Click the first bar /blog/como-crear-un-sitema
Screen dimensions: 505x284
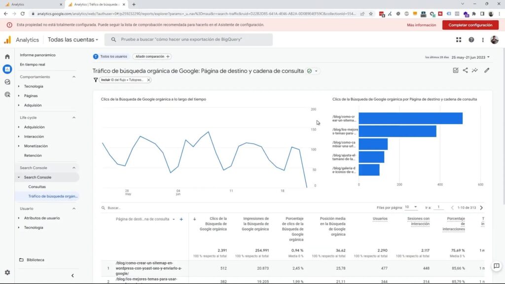(410, 118)
